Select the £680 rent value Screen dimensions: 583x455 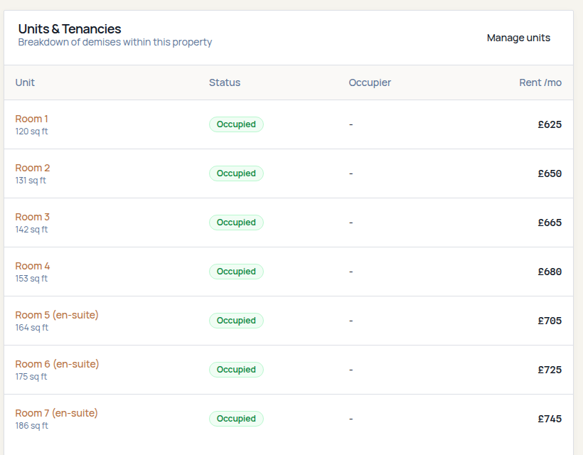(550, 272)
